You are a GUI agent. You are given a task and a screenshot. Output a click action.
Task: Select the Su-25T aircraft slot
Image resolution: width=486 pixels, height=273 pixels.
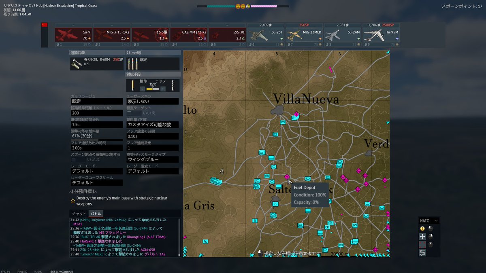tap(266, 35)
